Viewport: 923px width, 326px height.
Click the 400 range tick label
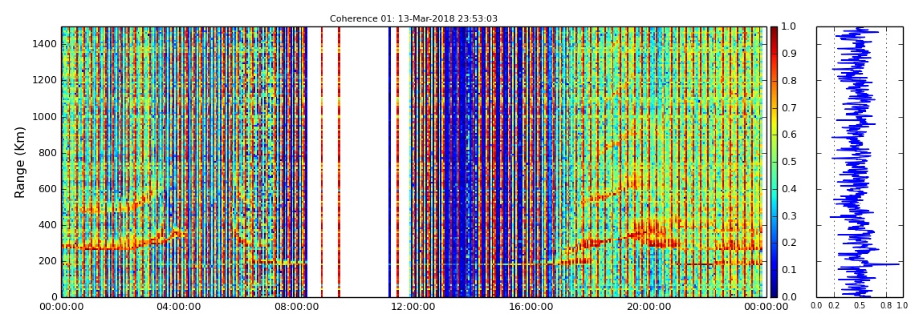[x=47, y=225]
